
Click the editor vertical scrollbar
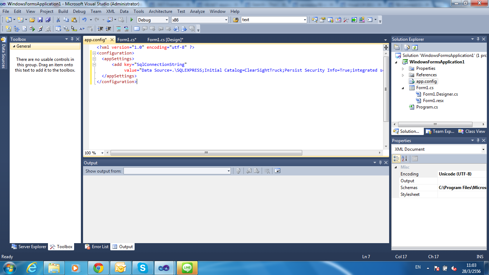point(386,89)
